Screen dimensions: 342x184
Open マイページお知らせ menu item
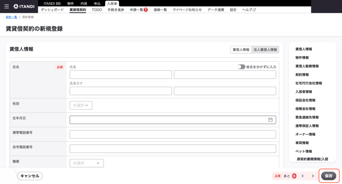(x=187, y=10)
